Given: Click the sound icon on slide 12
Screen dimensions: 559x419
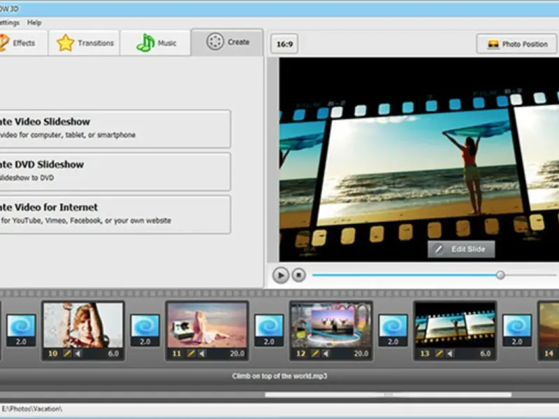Looking at the screenshot, I should (x=326, y=353).
